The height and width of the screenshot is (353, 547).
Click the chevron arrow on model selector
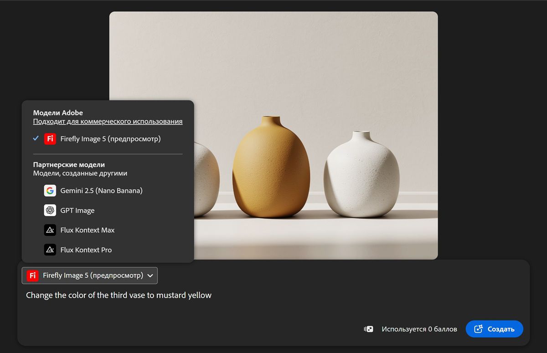pos(150,276)
